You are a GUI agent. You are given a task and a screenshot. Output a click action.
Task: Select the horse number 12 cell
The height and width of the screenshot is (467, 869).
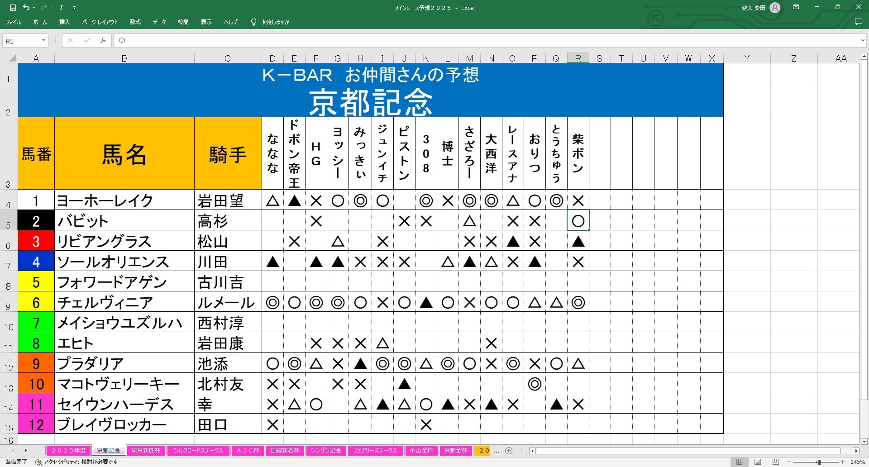36,424
